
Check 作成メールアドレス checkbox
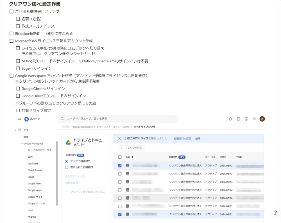(x=18, y=26)
